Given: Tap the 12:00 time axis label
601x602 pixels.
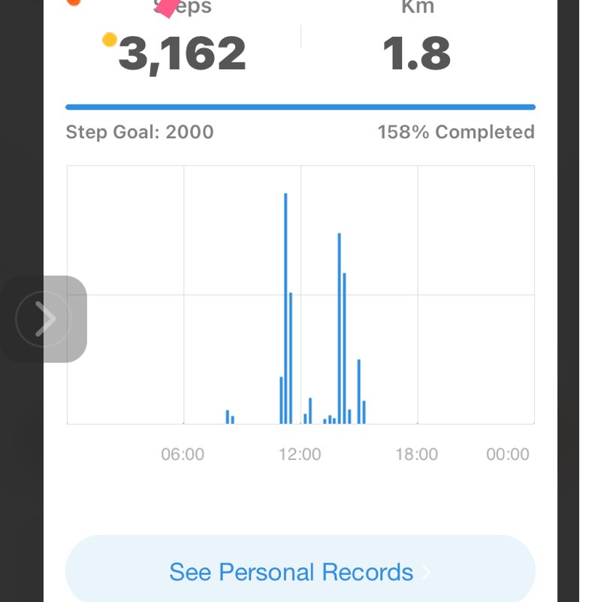Looking at the screenshot, I should [300, 455].
